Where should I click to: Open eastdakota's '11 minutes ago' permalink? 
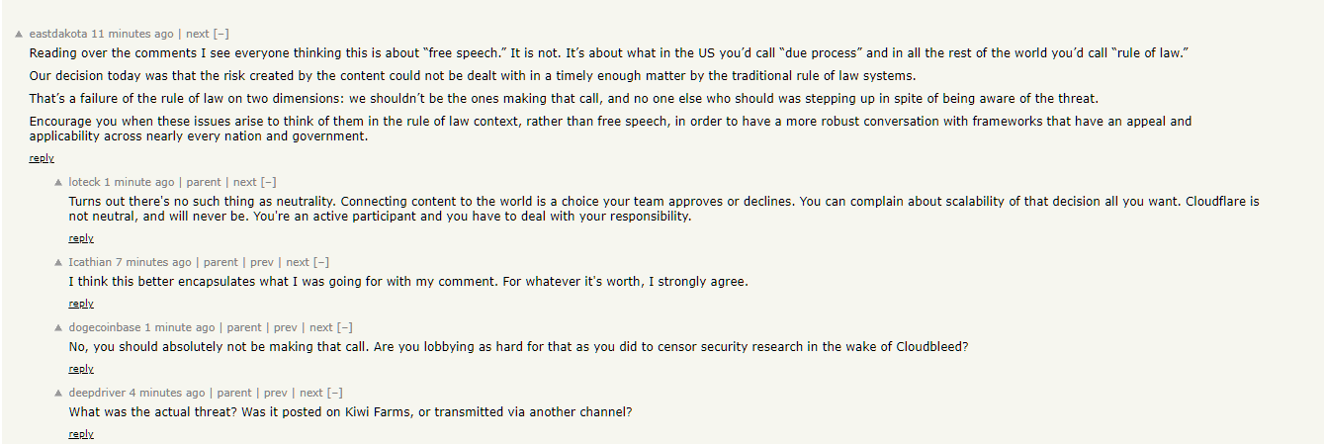tap(132, 34)
